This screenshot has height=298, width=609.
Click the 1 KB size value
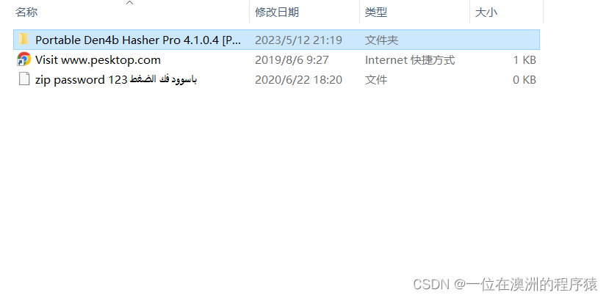(x=525, y=59)
